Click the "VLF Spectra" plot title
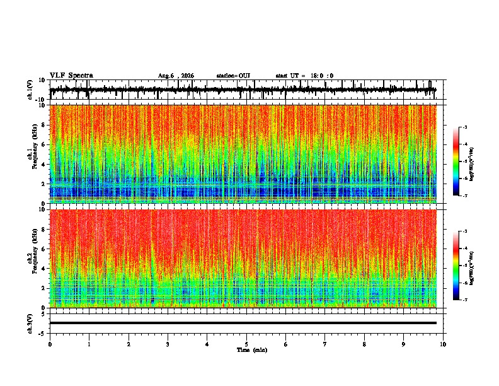Screen dimensions: 499x386 coord(71,76)
